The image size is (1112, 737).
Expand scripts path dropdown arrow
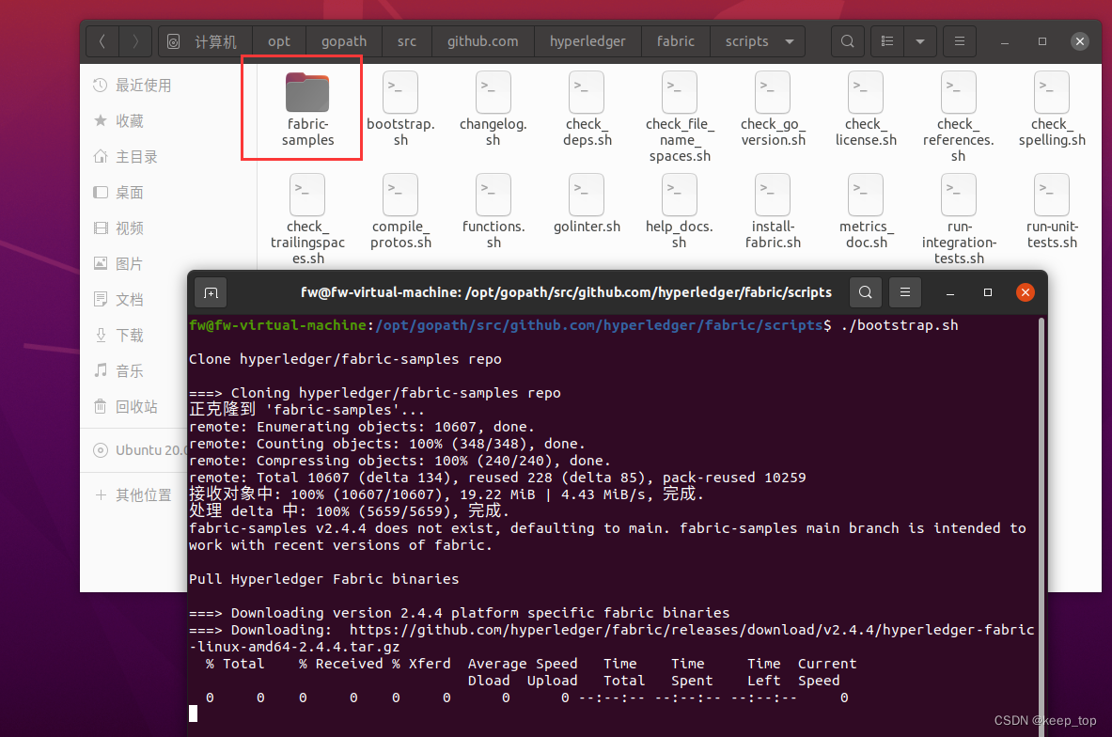(x=790, y=41)
